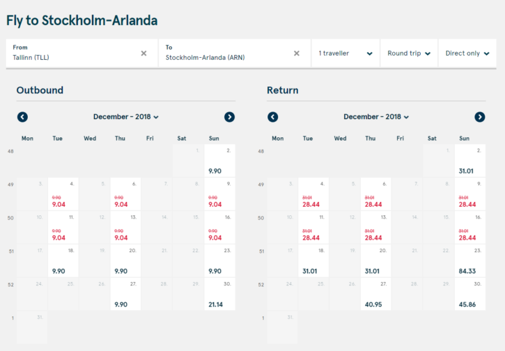Open the 1 traveller dropdown
Image resolution: width=505 pixels, height=351 pixels.
click(x=345, y=54)
